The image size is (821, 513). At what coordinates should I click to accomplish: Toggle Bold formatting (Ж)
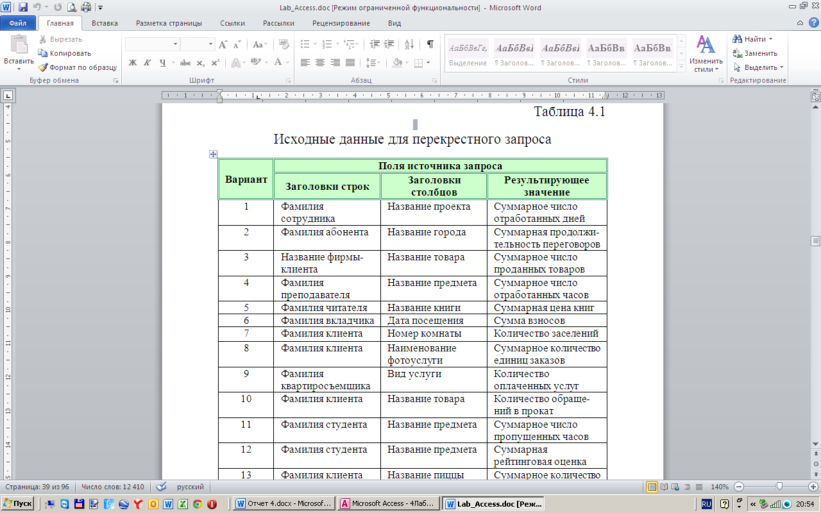coord(133,63)
